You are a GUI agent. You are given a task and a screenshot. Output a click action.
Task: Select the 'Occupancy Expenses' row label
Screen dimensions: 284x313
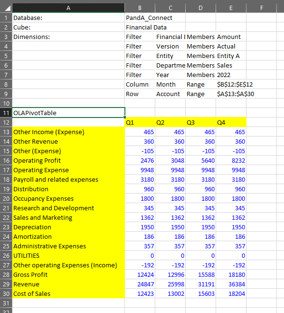click(x=68, y=198)
